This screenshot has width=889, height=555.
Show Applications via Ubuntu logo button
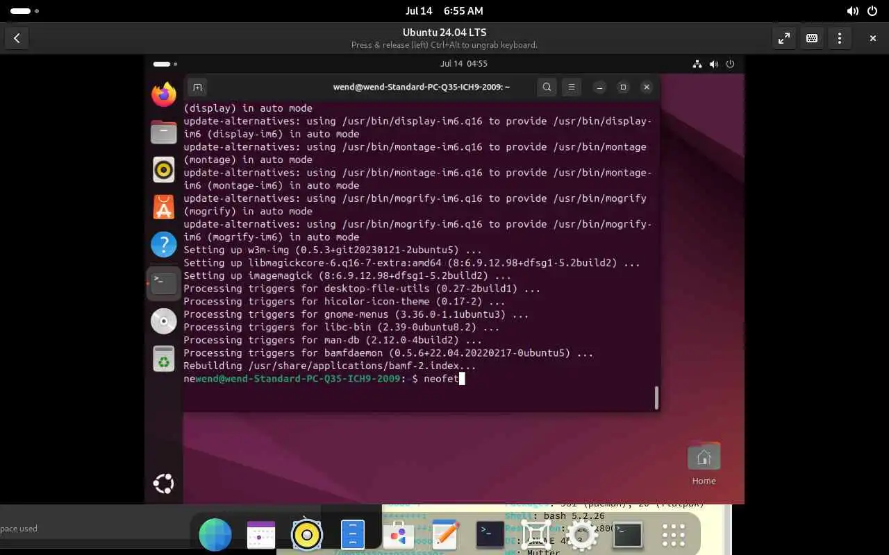click(x=164, y=484)
